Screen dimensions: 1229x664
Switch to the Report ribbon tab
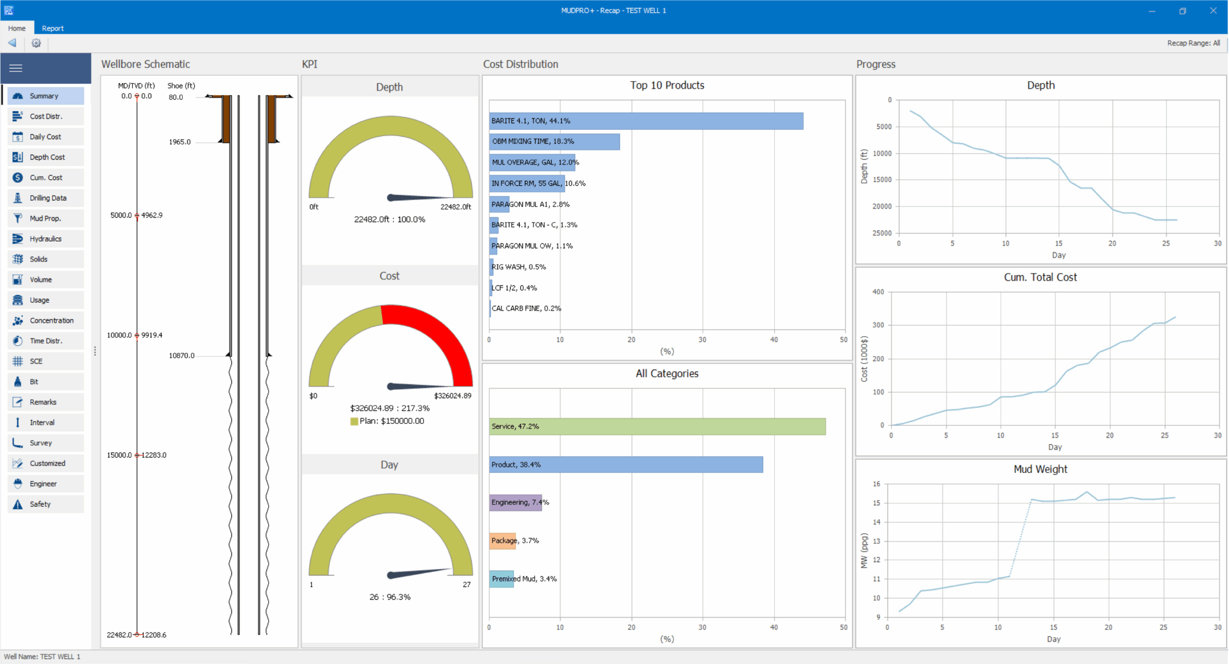pyautogui.click(x=52, y=28)
